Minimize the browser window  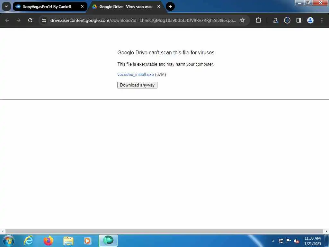pos(300,3)
